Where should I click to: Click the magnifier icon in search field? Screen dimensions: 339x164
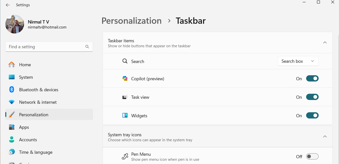click(87, 46)
